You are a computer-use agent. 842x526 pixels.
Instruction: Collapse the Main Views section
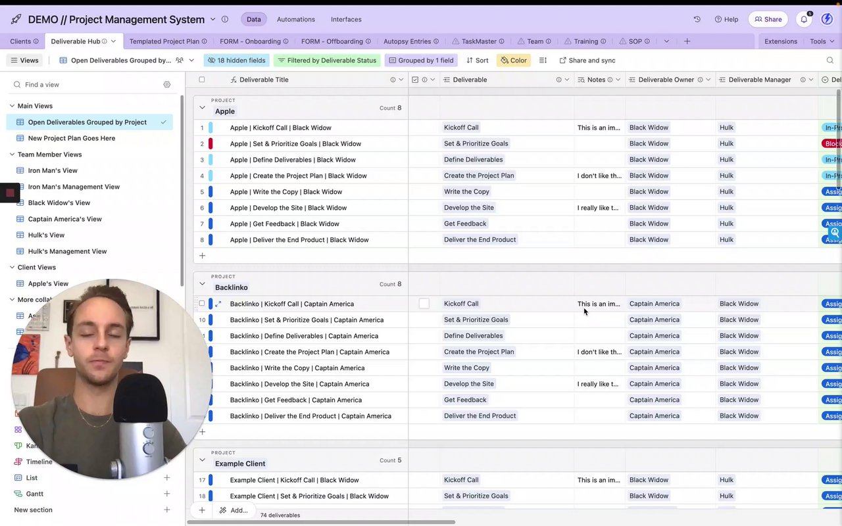(12, 106)
